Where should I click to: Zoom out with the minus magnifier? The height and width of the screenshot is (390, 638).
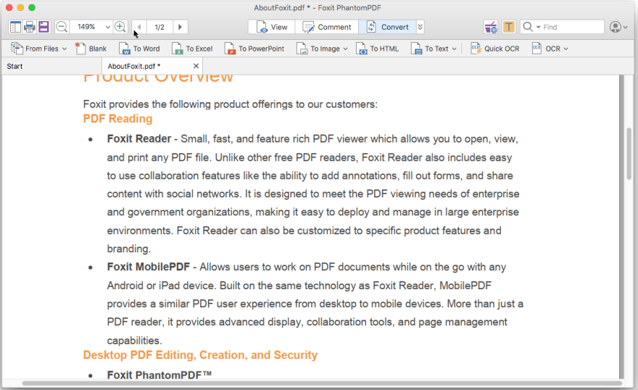(x=62, y=27)
